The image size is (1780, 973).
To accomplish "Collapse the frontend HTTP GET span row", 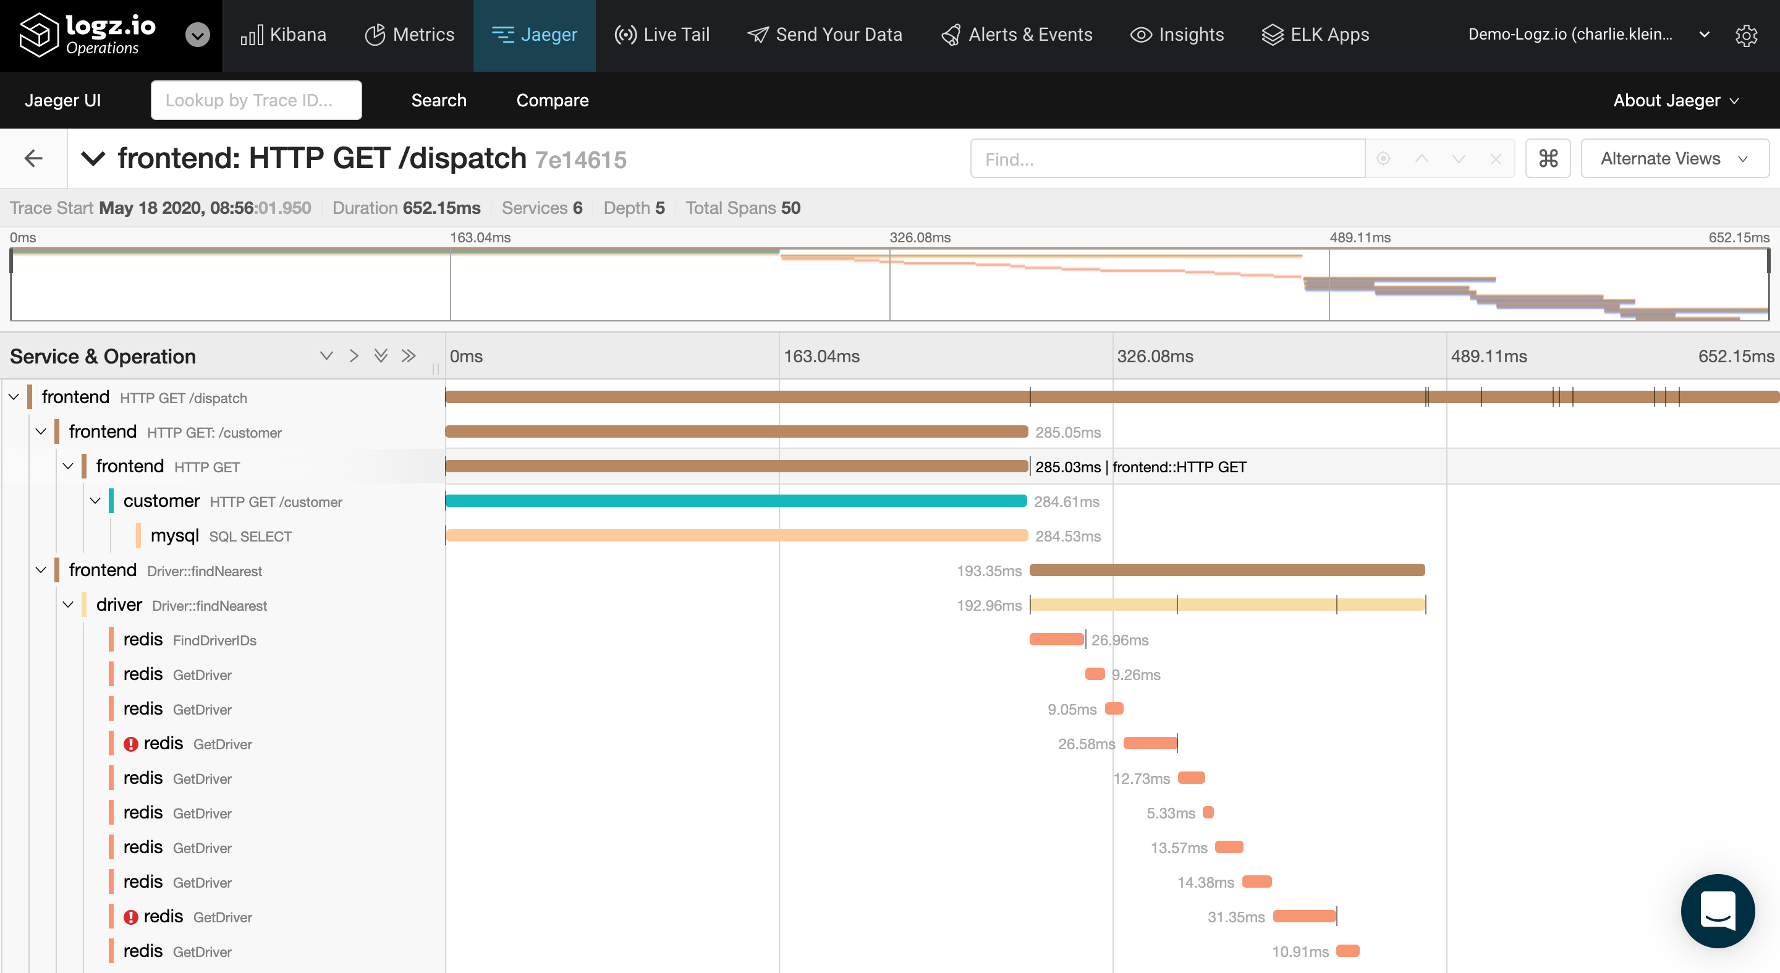I will [68, 465].
